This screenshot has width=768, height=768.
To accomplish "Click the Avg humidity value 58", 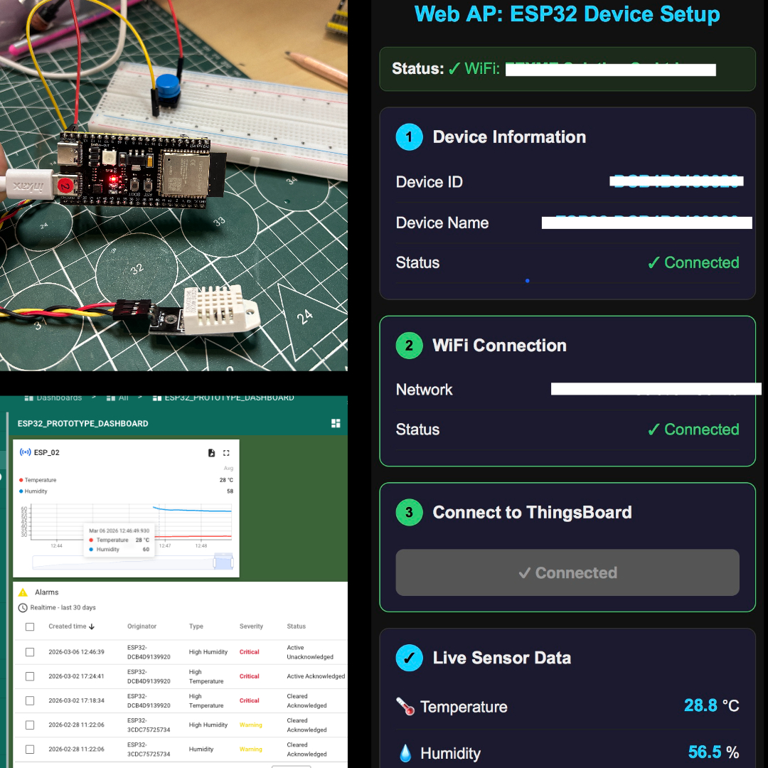I will [230, 491].
